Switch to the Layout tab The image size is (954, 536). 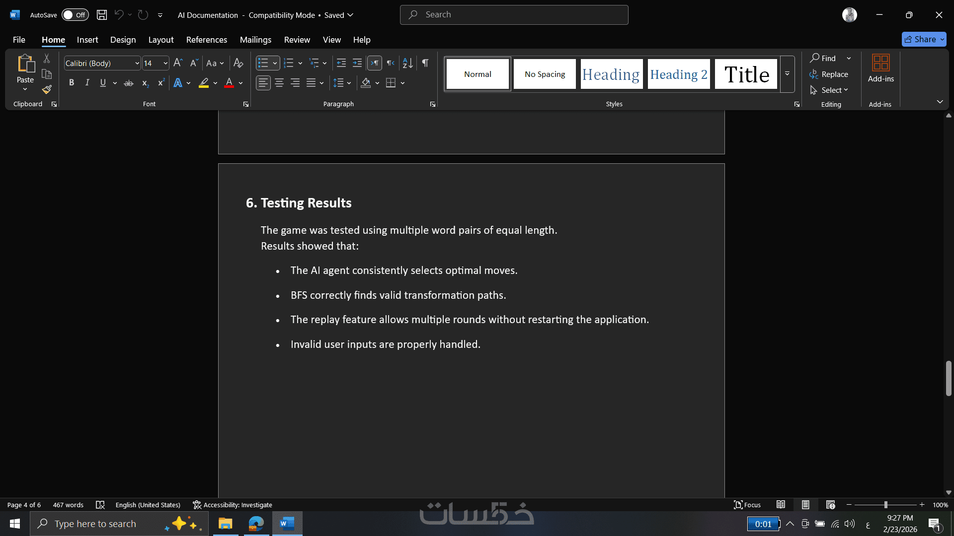click(x=160, y=40)
